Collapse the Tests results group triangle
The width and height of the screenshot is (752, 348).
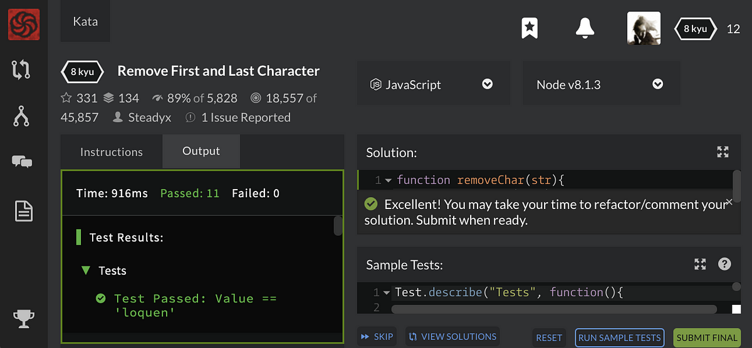(x=86, y=270)
